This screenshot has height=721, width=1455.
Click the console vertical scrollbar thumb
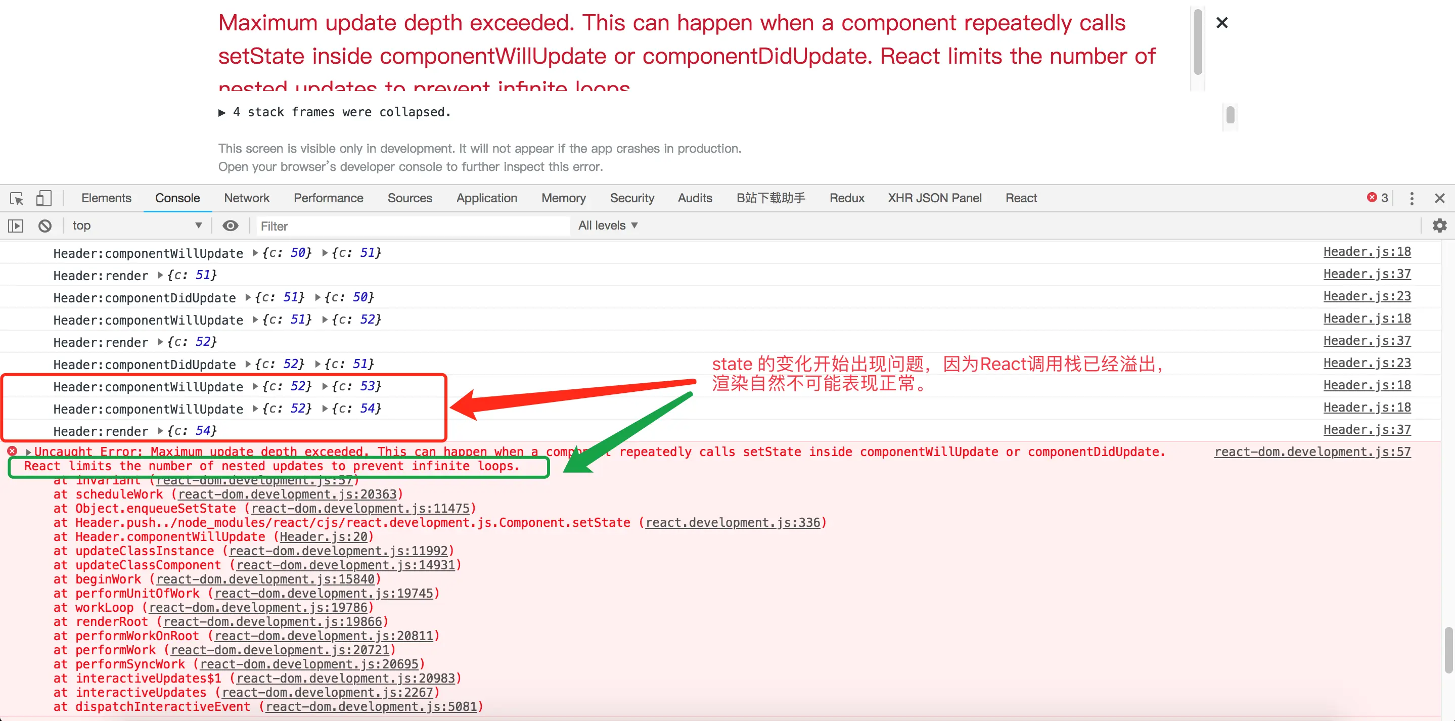click(x=1448, y=650)
